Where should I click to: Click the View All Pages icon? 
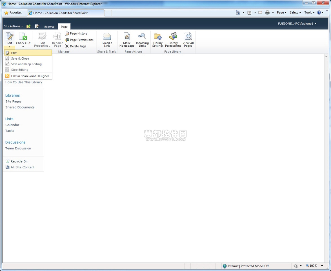188,37
